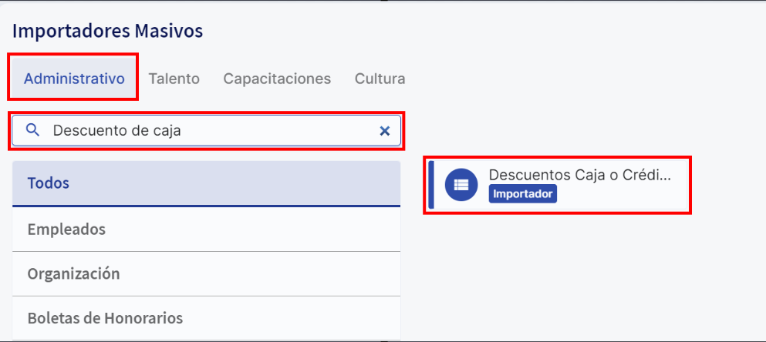766x342 pixels.
Task: Focus the search field containing Descuento de caja
Action: (x=206, y=131)
